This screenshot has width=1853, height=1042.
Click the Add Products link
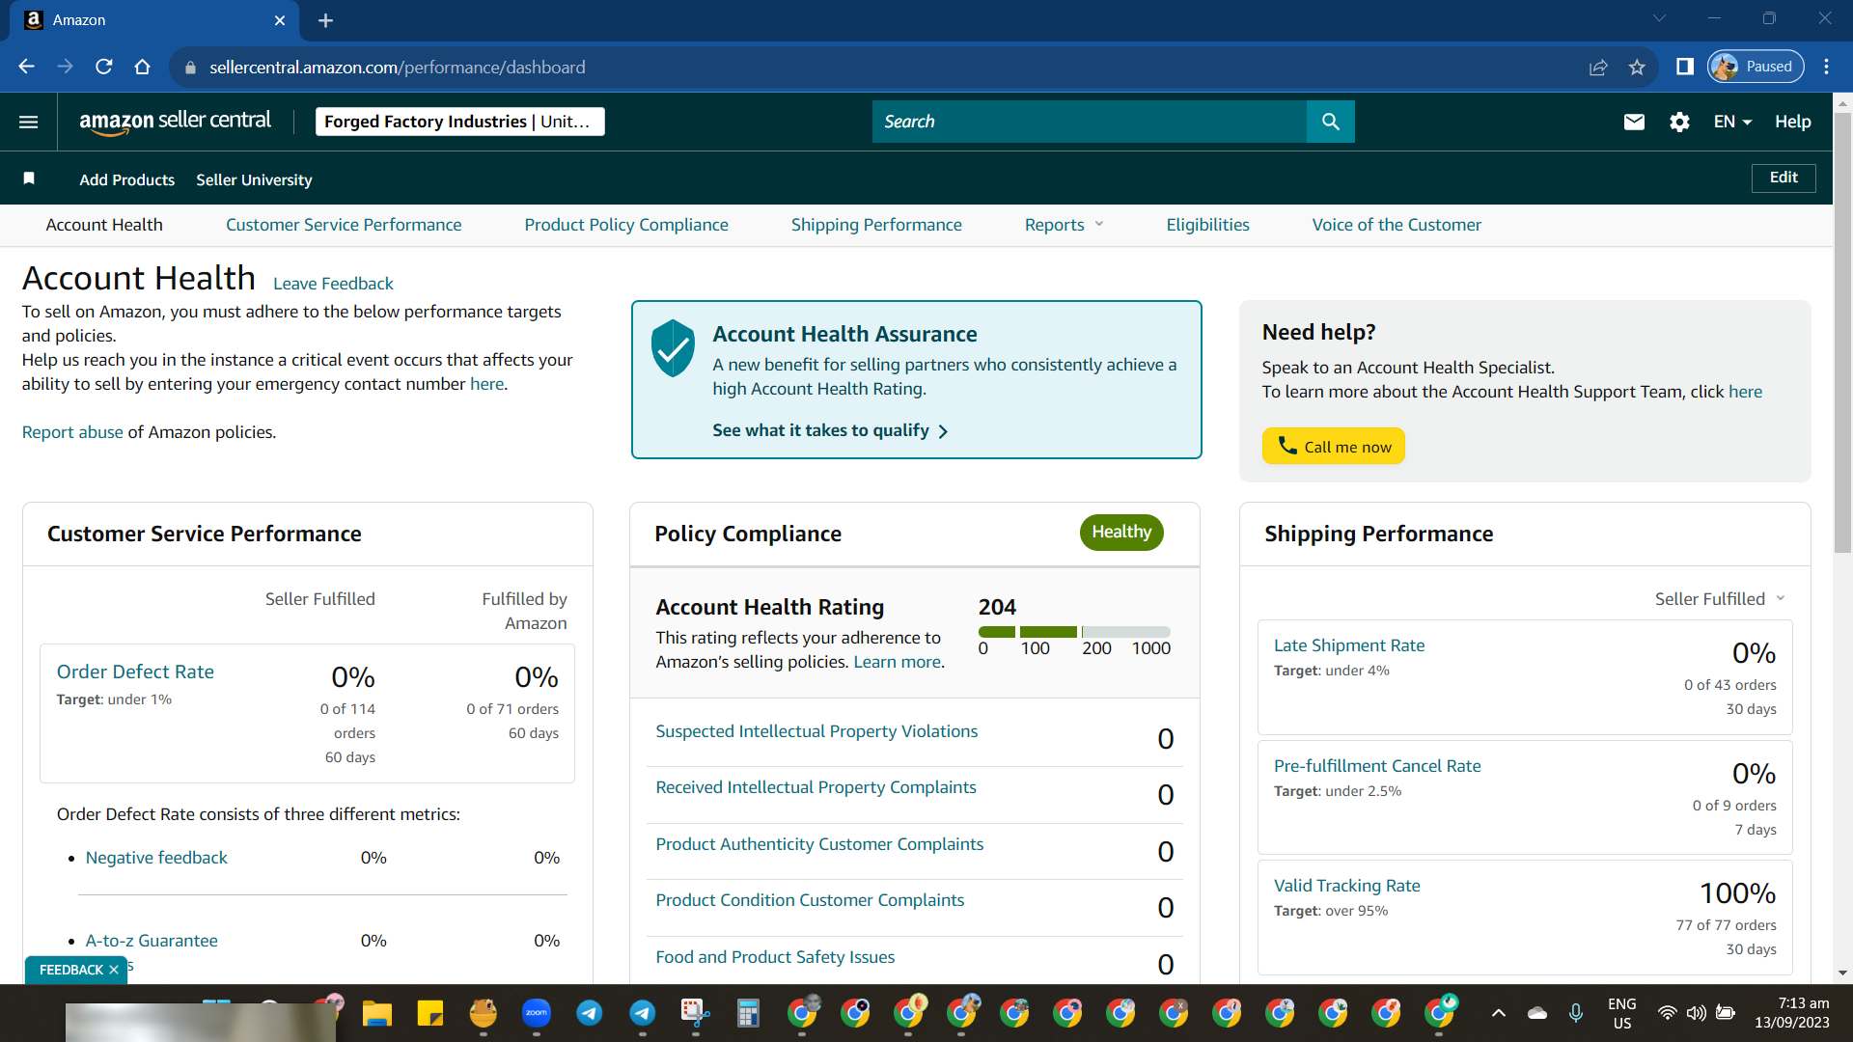point(127,179)
